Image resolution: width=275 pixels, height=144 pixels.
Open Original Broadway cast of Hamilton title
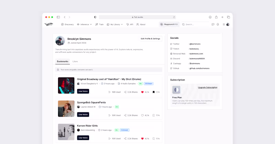(x=109, y=79)
